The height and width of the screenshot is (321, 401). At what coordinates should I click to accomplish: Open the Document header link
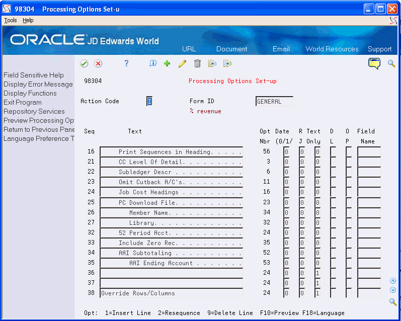pos(232,49)
